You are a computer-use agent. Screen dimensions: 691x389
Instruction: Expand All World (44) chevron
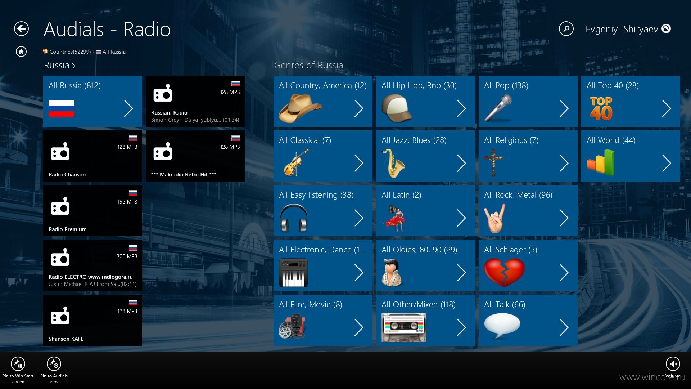click(667, 163)
